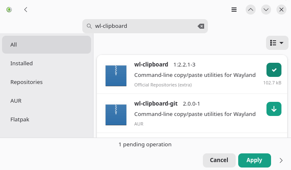This screenshot has height=170, width=291.
Task: Open the Repositories section
Action: pyautogui.click(x=47, y=82)
